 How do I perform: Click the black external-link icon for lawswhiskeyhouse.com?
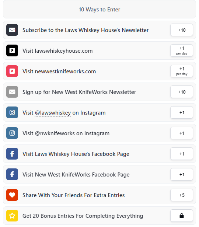tap(12, 50)
